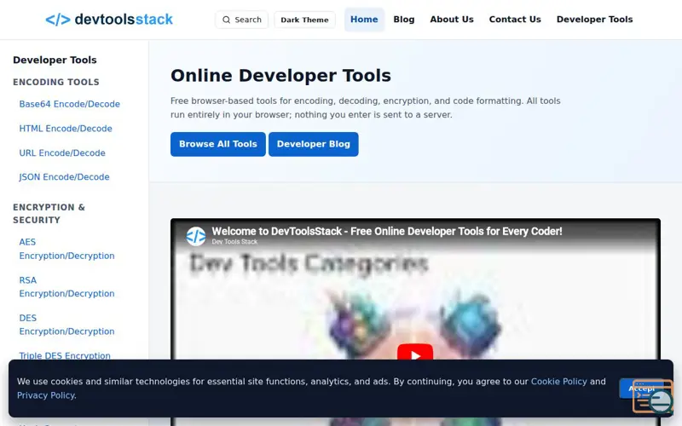682x426 pixels.
Task: Toggle Dark Theme
Action: [x=304, y=20]
